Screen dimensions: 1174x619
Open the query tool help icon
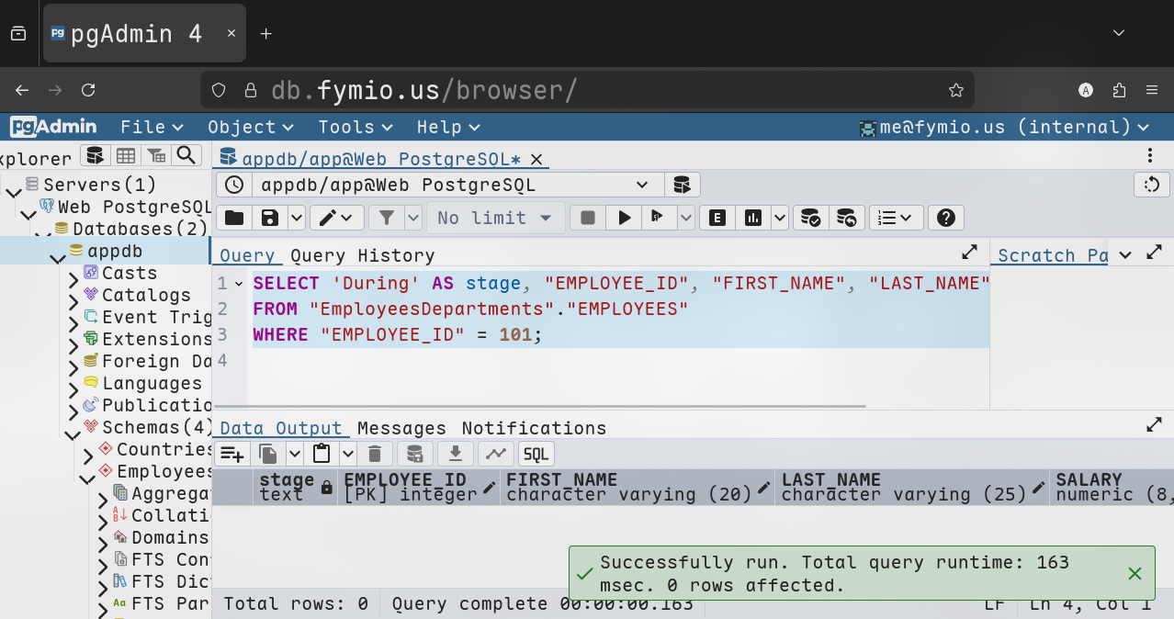945,218
